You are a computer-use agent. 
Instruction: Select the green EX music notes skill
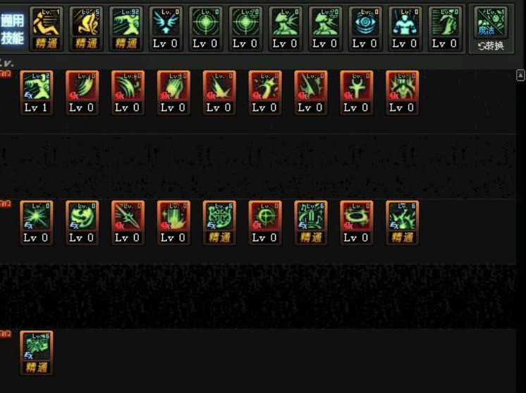(x=311, y=223)
